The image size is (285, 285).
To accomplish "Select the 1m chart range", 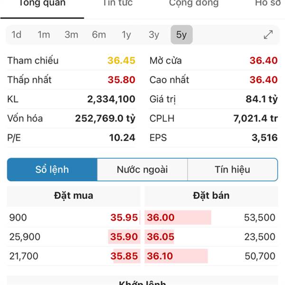I will click(44, 35).
